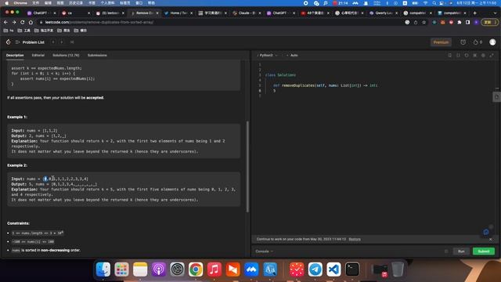Screen dimensions: 501x282
Task: Toggle fullscreen editor icon
Action: click(x=492, y=56)
